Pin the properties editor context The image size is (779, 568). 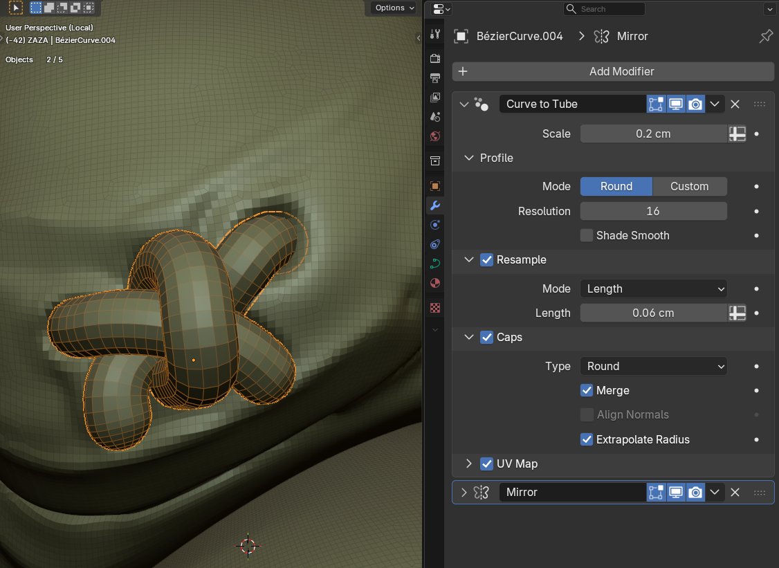point(766,36)
